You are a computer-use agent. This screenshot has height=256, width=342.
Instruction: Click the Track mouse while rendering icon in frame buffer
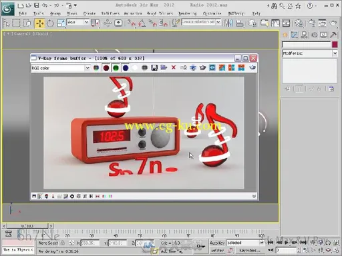click(193, 67)
